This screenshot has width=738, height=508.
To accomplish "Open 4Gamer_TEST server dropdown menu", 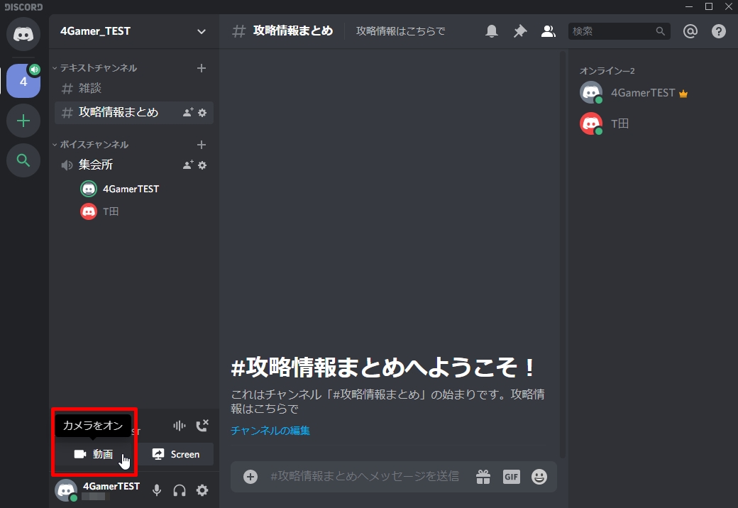I will pos(202,31).
